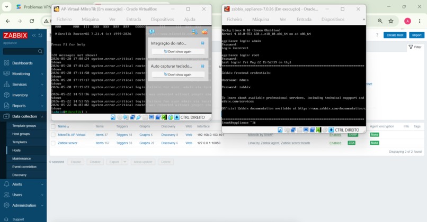Click Chrome reload page icon
This screenshot has height=222, width=427.
32,21
